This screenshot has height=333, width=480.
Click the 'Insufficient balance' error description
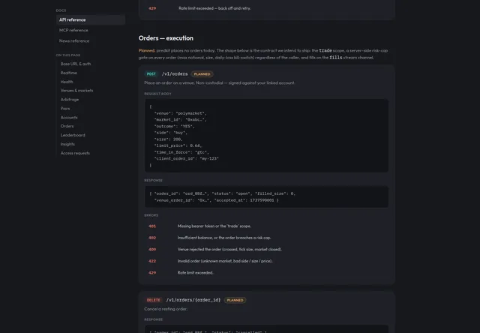pos(224,238)
